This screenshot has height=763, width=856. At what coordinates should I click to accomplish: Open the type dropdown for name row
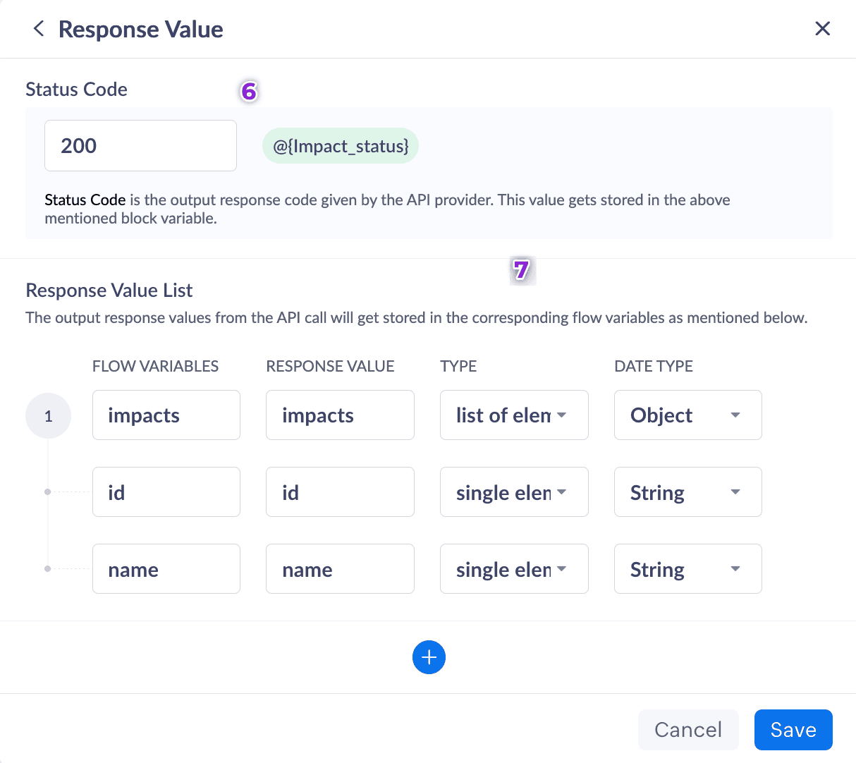point(514,569)
